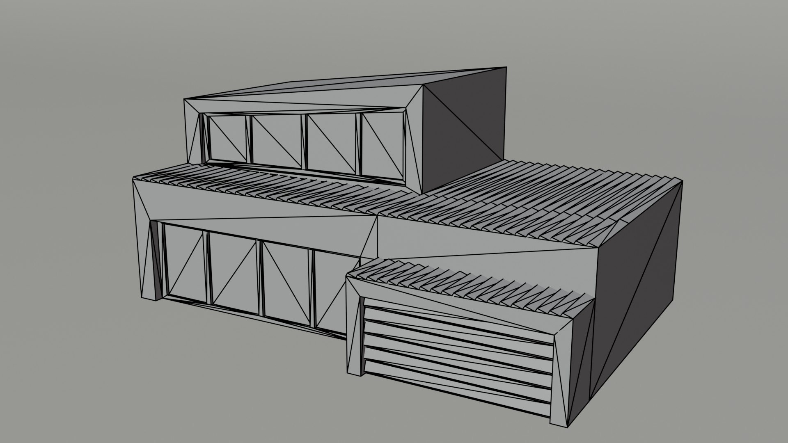Viewport: 788px width, 443px height.
Task: Select the third upper-floor window pane
Action: coord(332,144)
